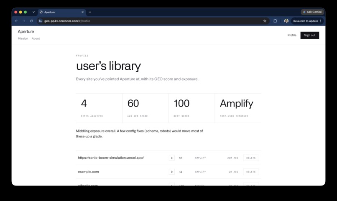337x201 pixels.
Task: Delete the sonic-boom-simulation site row
Action: click(251, 158)
